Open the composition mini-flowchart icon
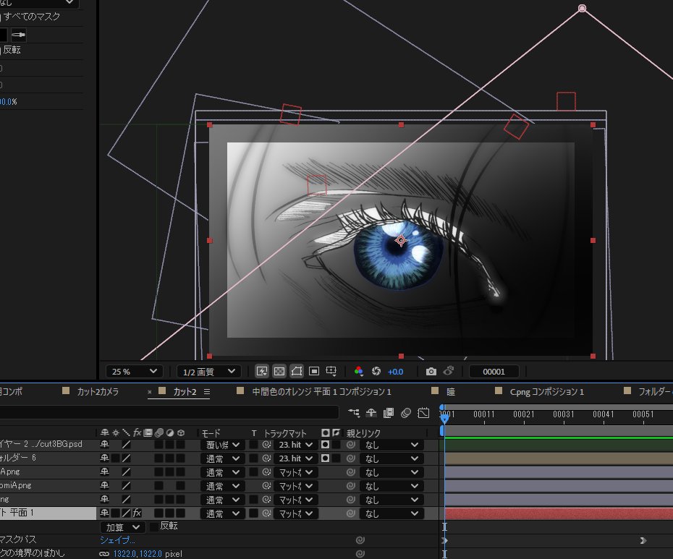673x559 pixels. 354,413
